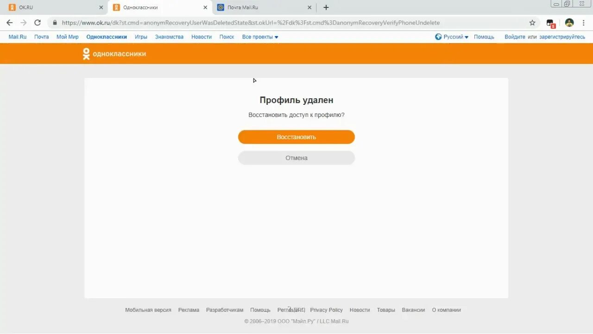Expand the Русский language dropdown

(456, 37)
